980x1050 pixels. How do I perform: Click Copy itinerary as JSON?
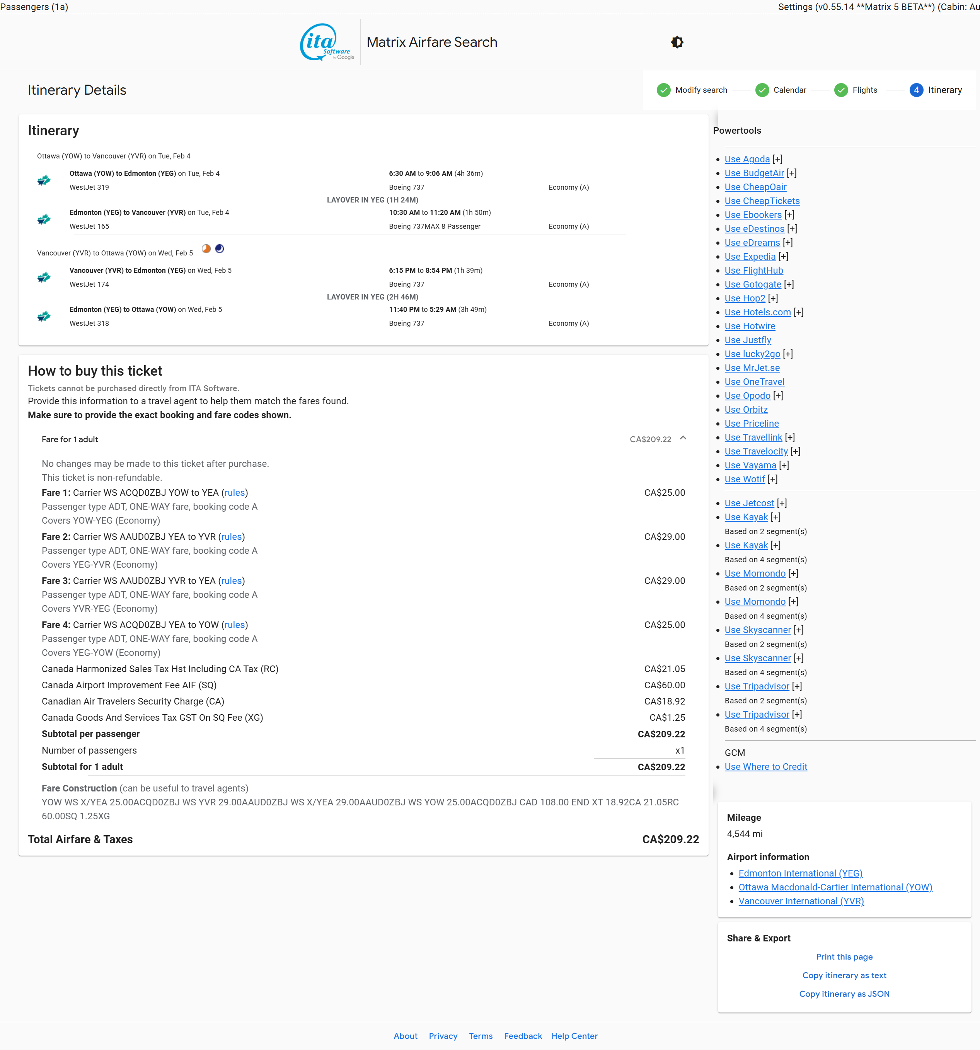click(844, 994)
